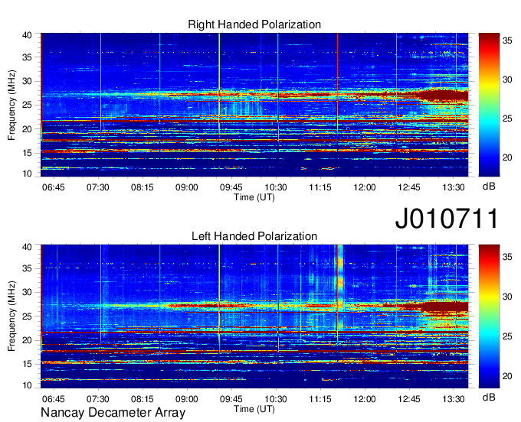
Task: Click the 35 MHz tick of Right Handed plot
Action: click(x=28, y=57)
